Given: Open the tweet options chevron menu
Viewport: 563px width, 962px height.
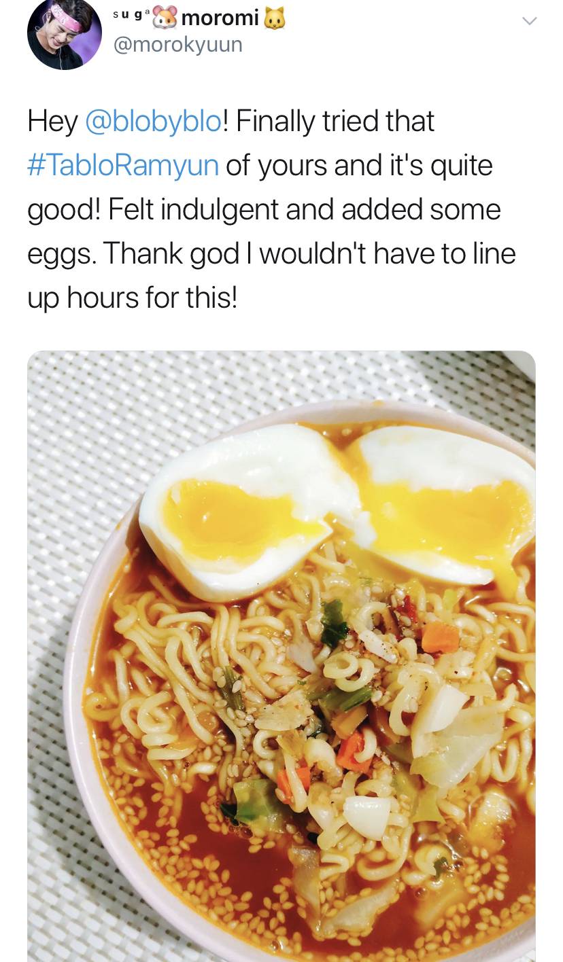Looking at the screenshot, I should click(529, 21).
